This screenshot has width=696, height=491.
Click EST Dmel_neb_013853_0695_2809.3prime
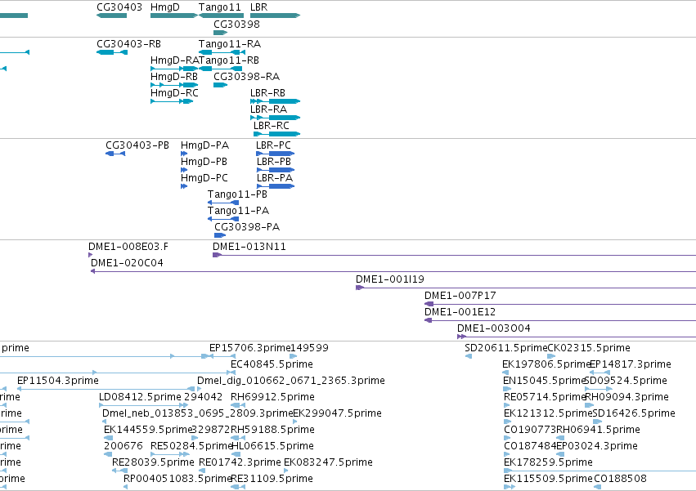[198, 413]
